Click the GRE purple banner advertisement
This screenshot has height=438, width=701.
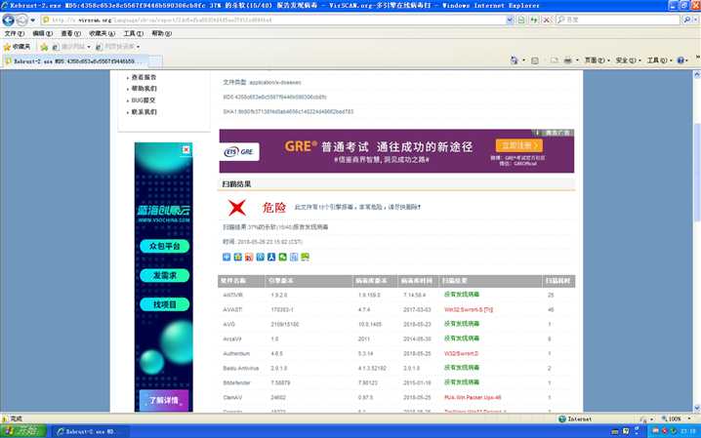point(396,151)
